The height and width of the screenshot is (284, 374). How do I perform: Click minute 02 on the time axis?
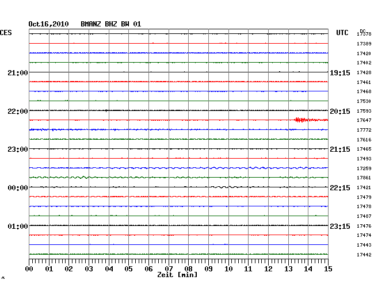coord(68,269)
